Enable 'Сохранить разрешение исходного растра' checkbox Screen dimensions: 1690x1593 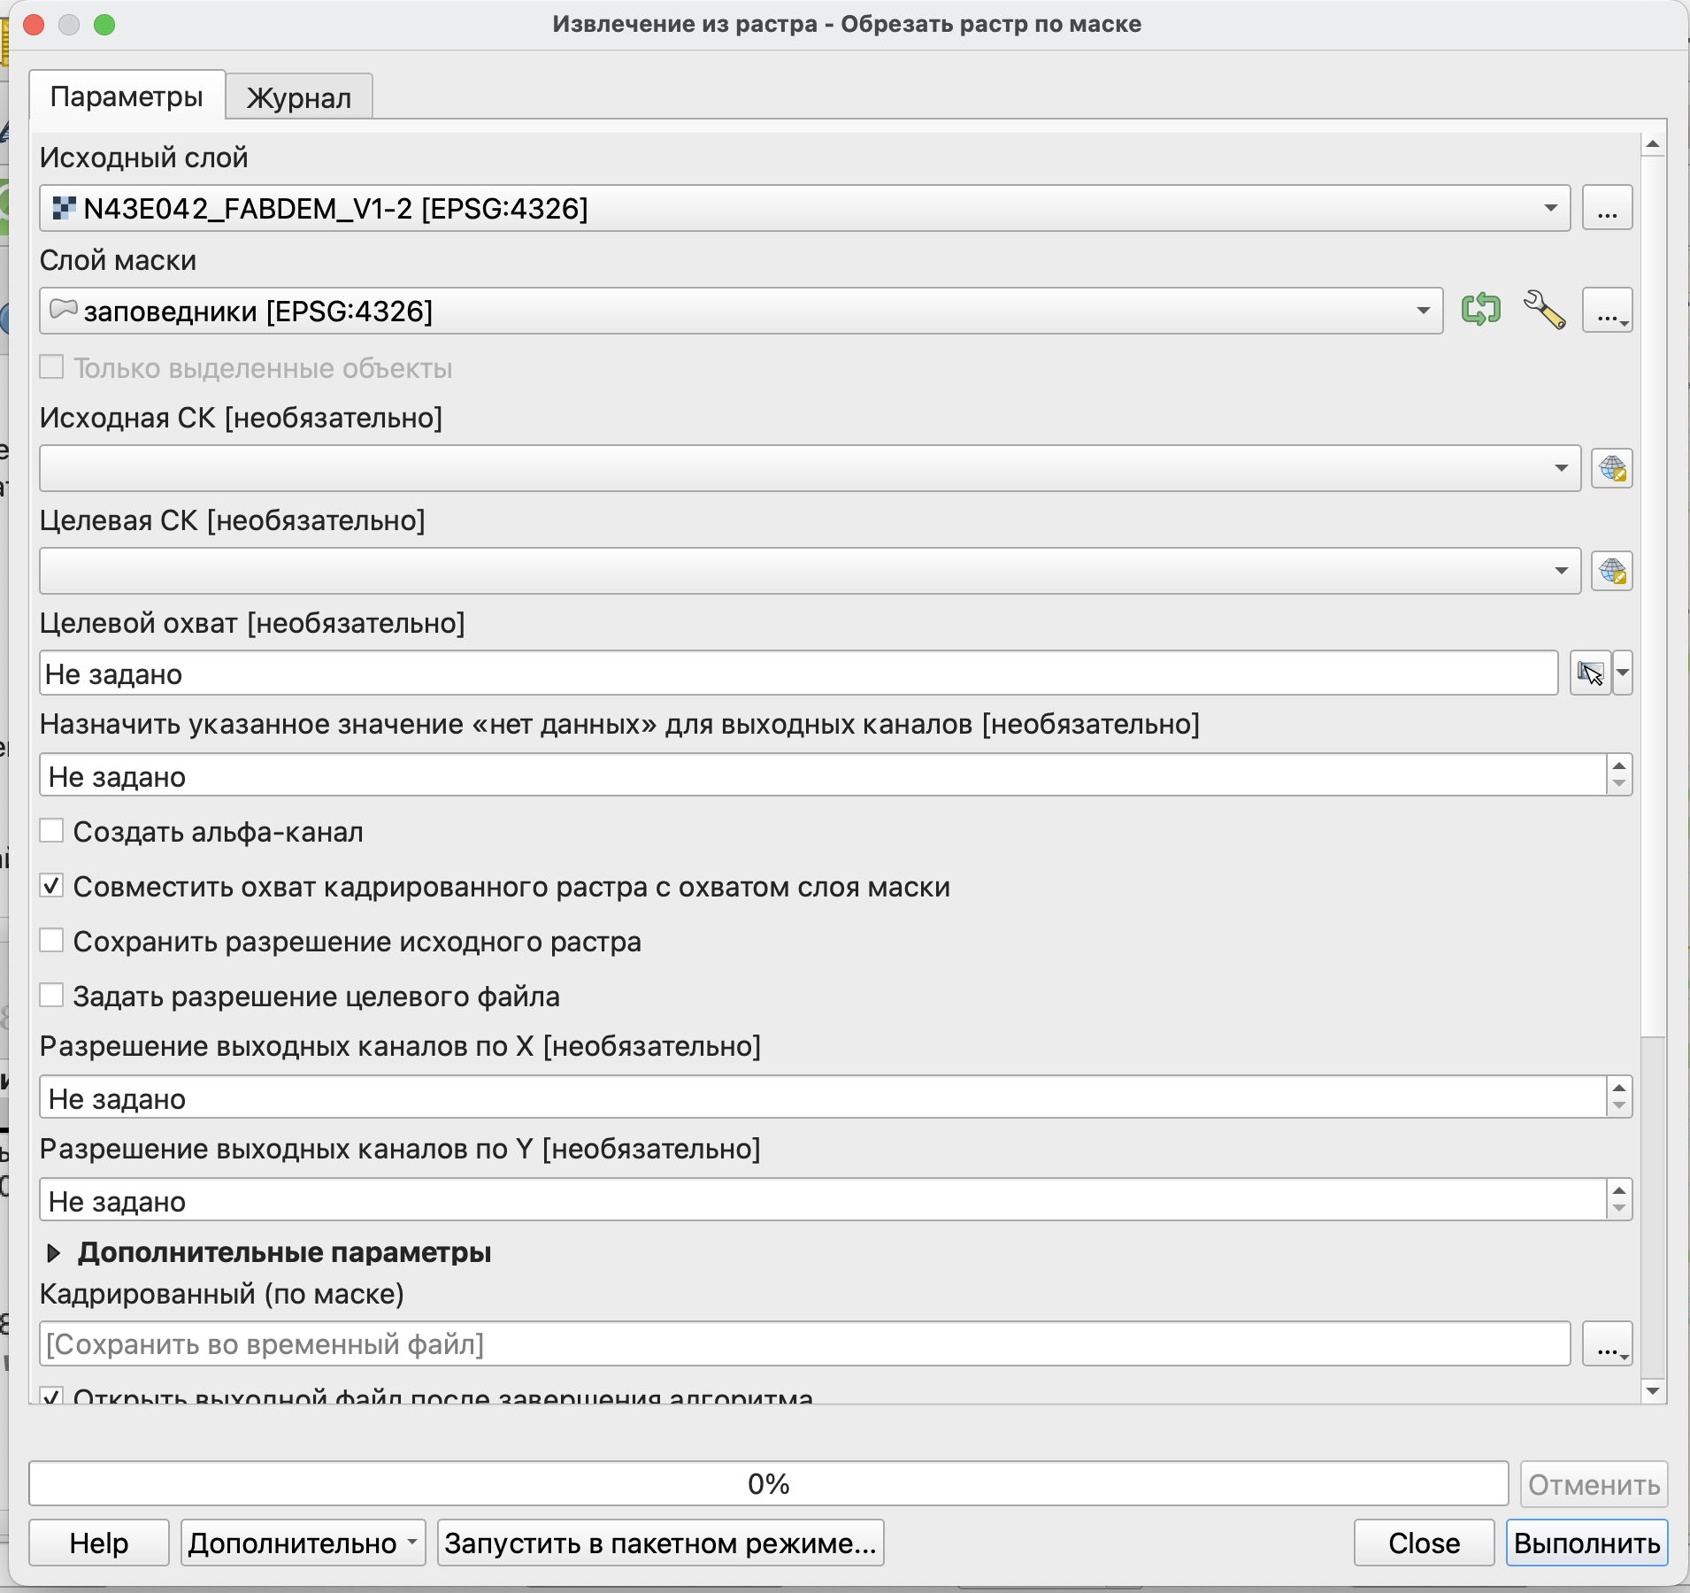pyautogui.click(x=52, y=941)
